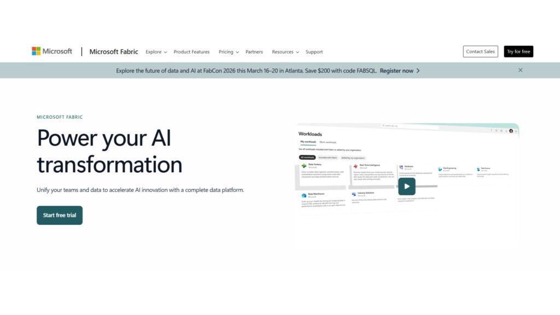
Task: Play the Workloads demo video
Action: (x=406, y=186)
